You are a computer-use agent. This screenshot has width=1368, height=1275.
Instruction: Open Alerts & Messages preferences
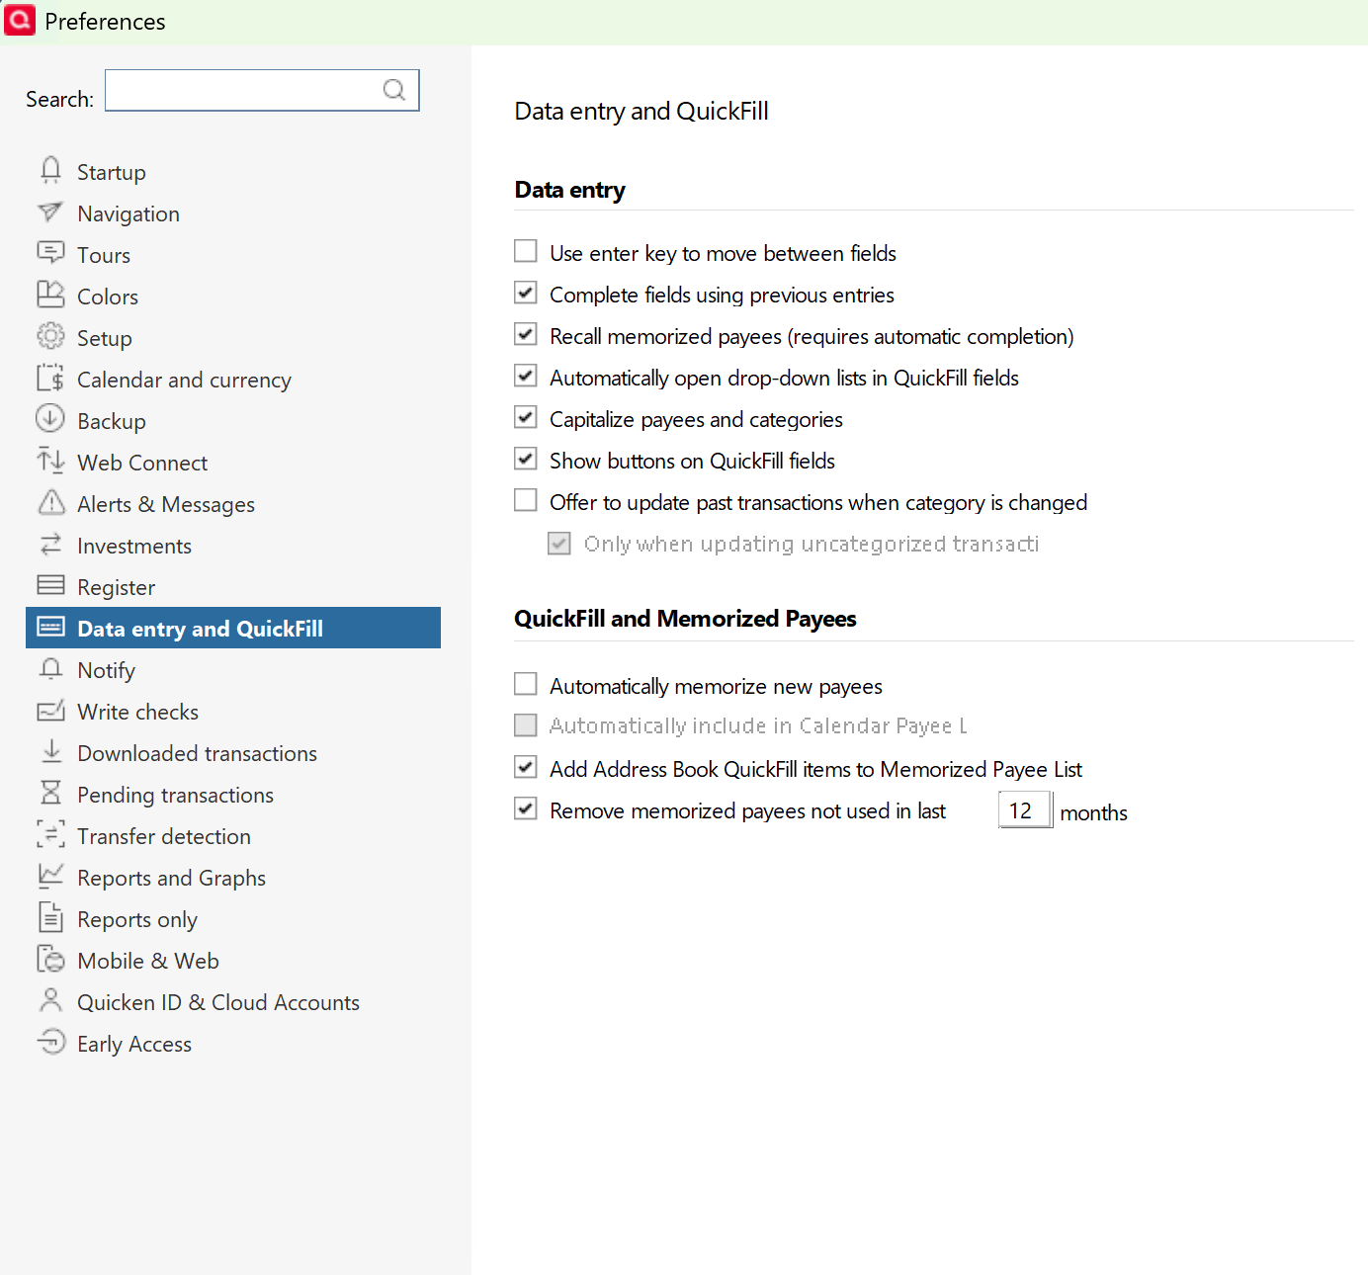[x=233, y=504]
